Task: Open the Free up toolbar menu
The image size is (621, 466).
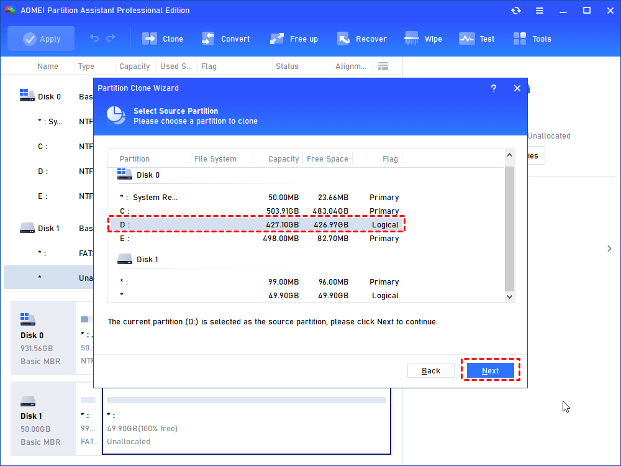Action: (294, 39)
